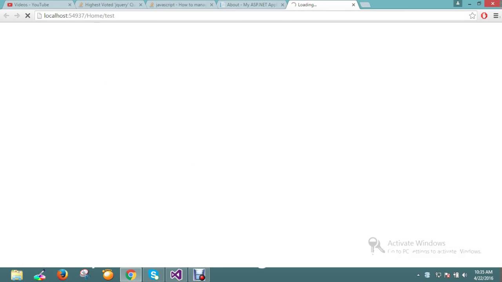This screenshot has width=502, height=282.
Task: Open the orange media player taskbar icon
Action: (108, 275)
